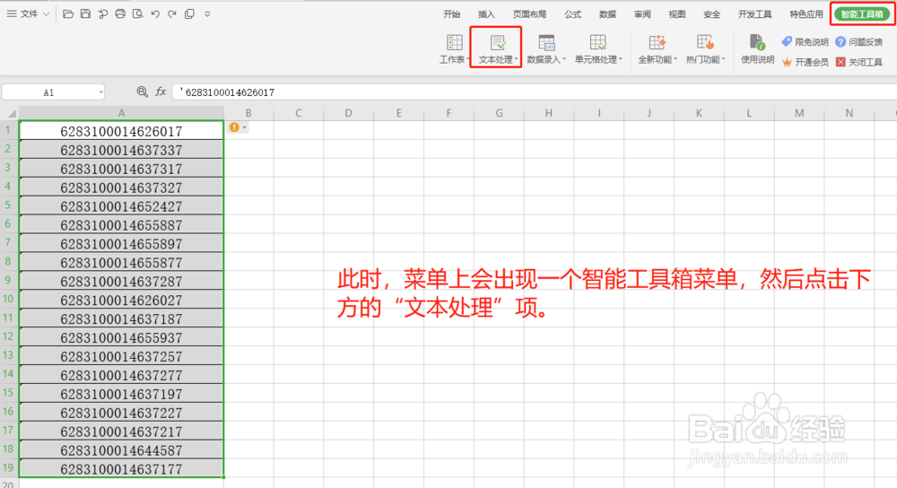Expand the arrow beside the error warning icon
Image resolution: width=897 pixels, height=488 pixels.
pyautogui.click(x=244, y=127)
